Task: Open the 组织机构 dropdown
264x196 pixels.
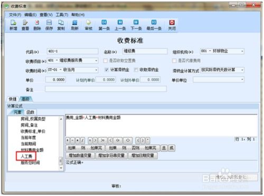Action: point(242,51)
